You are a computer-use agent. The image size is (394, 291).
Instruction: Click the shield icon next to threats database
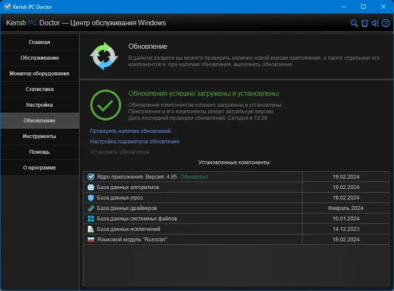coord(91,198)
